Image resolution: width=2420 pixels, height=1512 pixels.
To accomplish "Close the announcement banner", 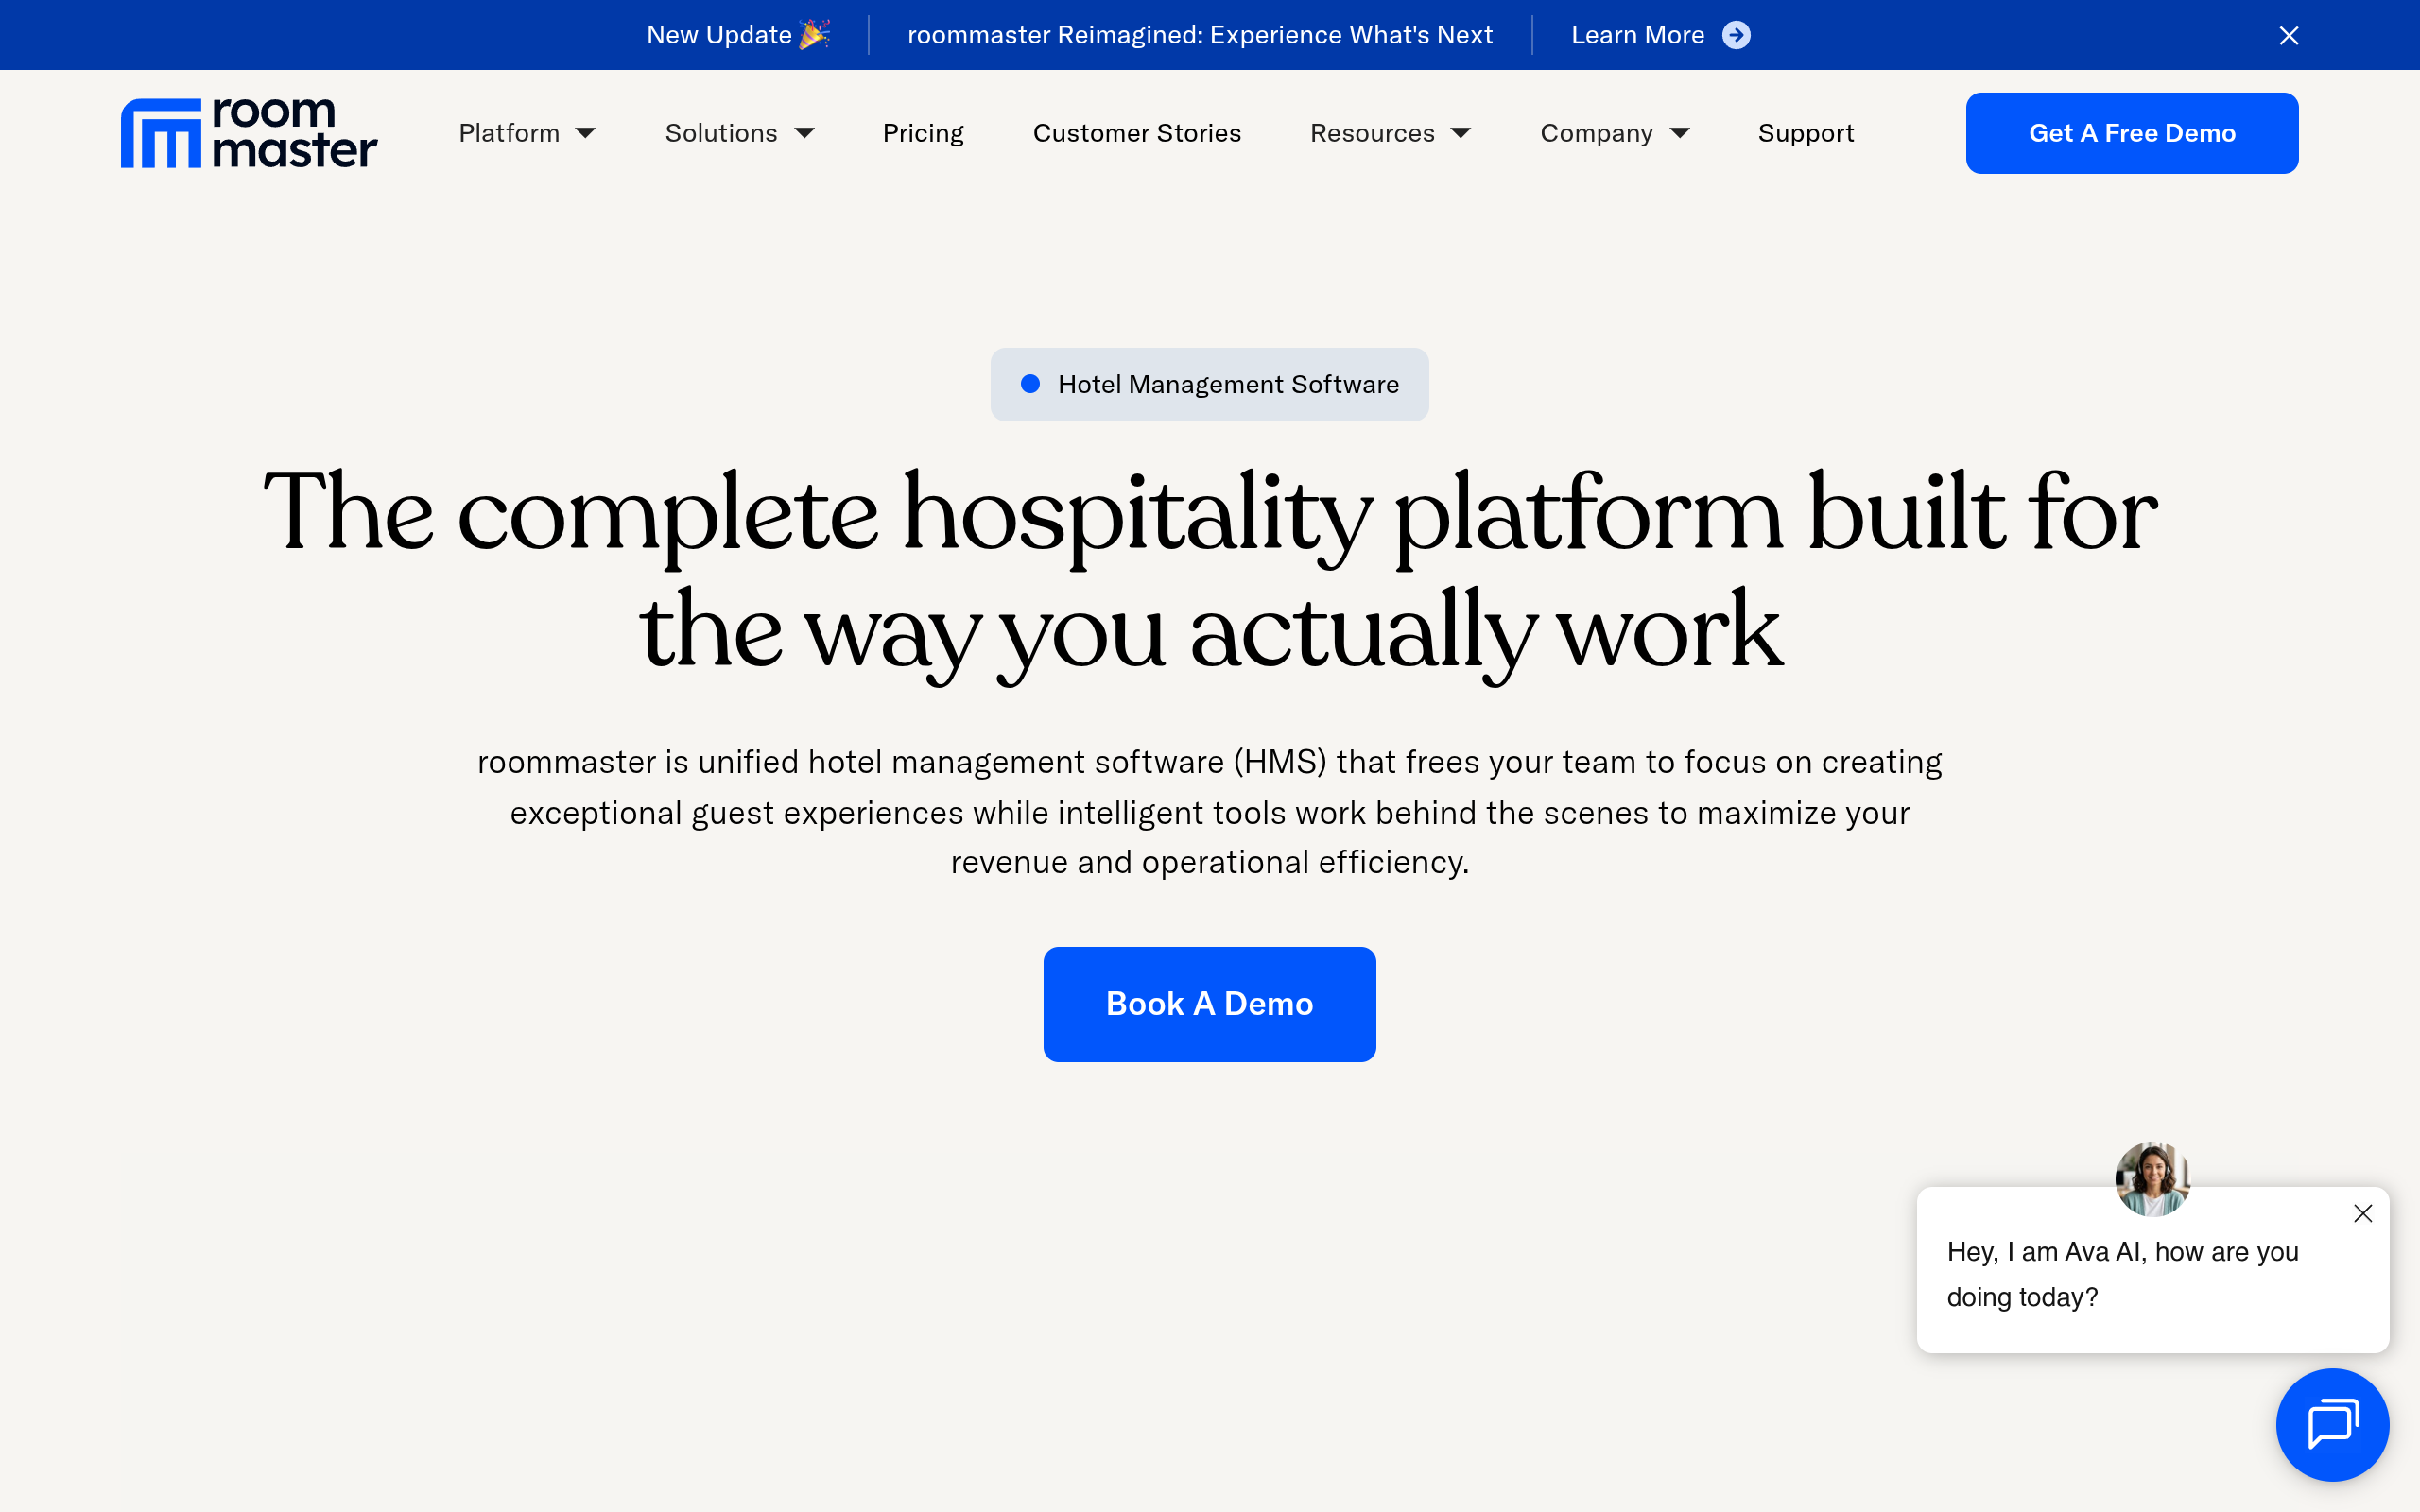I will (x=2289, y=36).
